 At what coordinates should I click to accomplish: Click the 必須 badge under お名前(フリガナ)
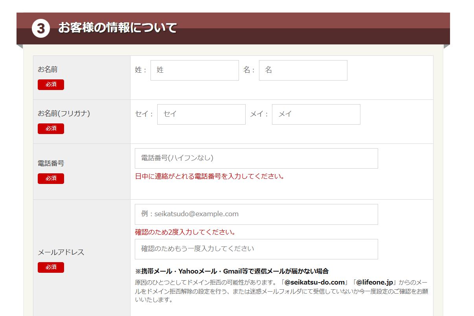coord(51,129)
